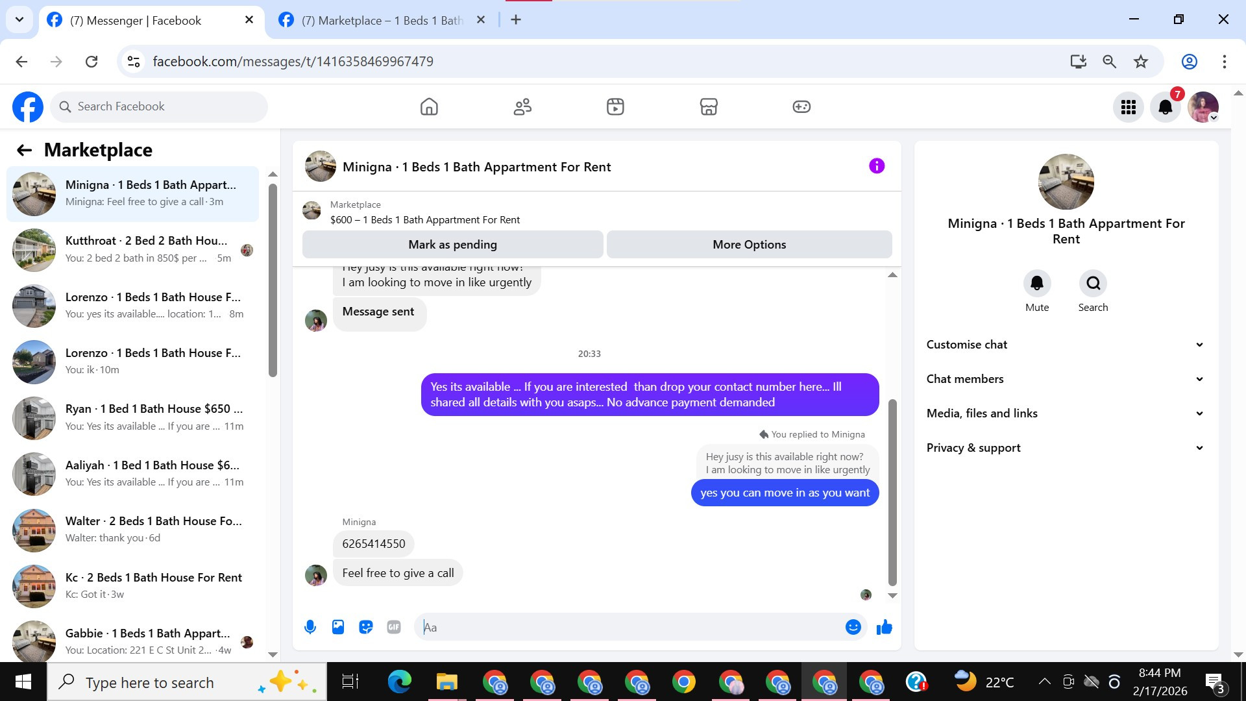1246x701 pixels.
Task: Mute this conversation
Action: [1036, 284]
